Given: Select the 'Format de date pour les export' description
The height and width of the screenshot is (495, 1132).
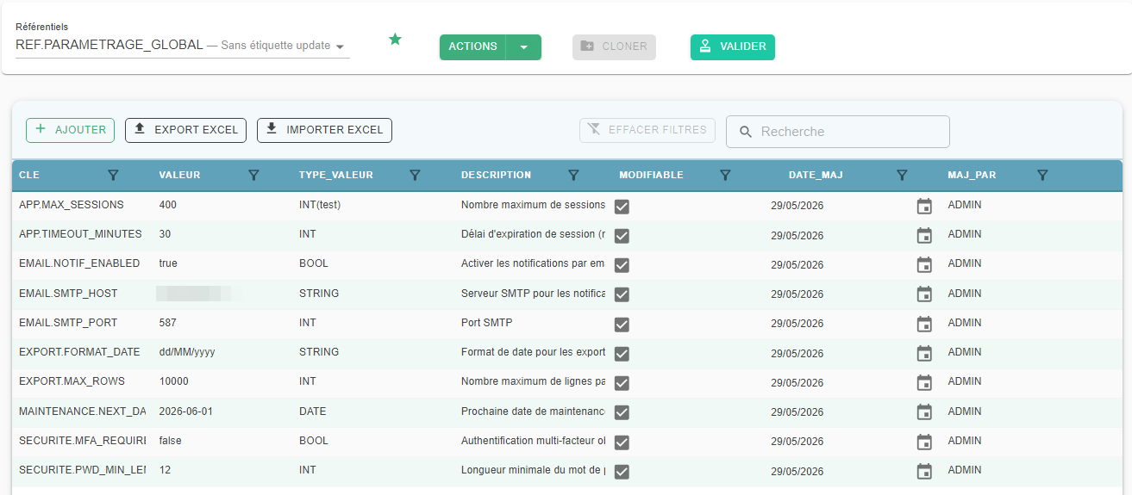Looking at the screenshot, I should 533,352.
